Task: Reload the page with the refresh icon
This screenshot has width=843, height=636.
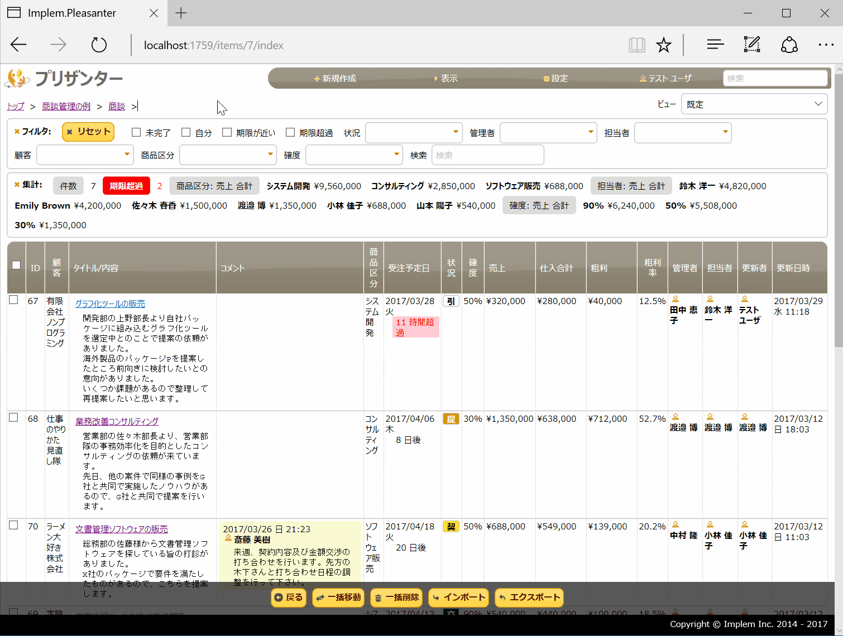Action: [99, 45]
